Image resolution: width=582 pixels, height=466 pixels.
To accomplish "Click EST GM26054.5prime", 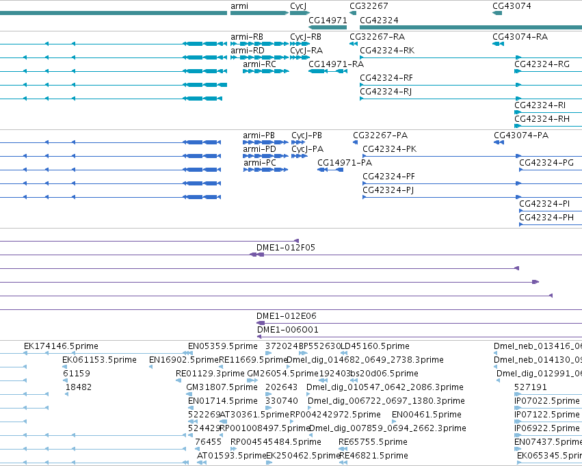I will tap(283, 374).
